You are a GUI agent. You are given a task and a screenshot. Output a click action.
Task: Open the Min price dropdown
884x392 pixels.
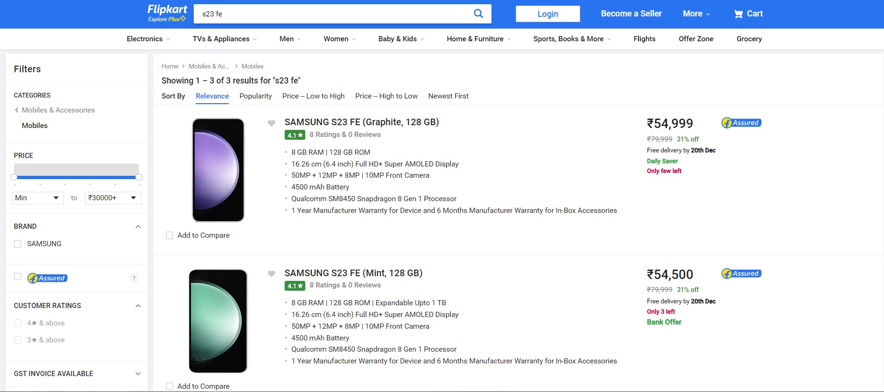pyautogui.click(x=38, y=198)
